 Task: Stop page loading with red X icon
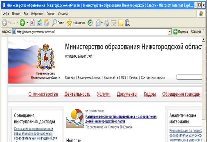click(32, 23)
